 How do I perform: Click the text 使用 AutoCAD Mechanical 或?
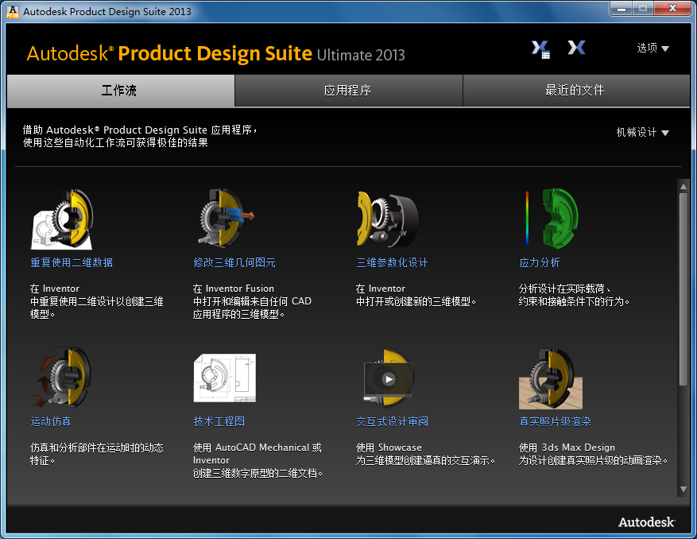point(258,448)
